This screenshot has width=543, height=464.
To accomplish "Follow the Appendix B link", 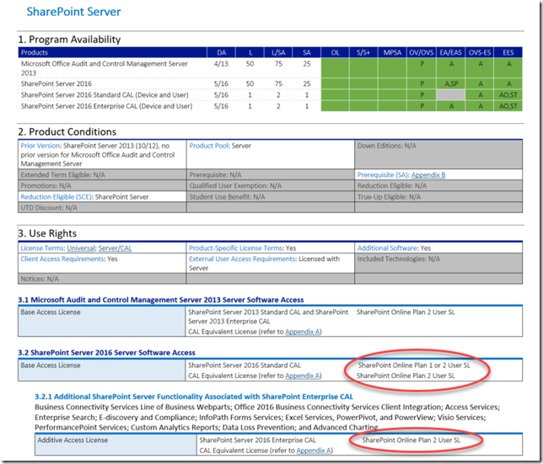I will point(428,175).
